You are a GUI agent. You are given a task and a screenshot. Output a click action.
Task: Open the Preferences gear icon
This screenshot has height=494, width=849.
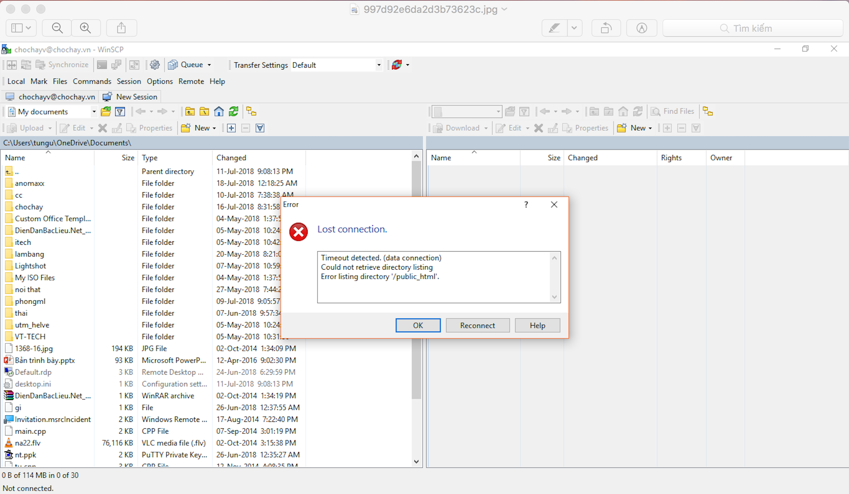(155, 65)
